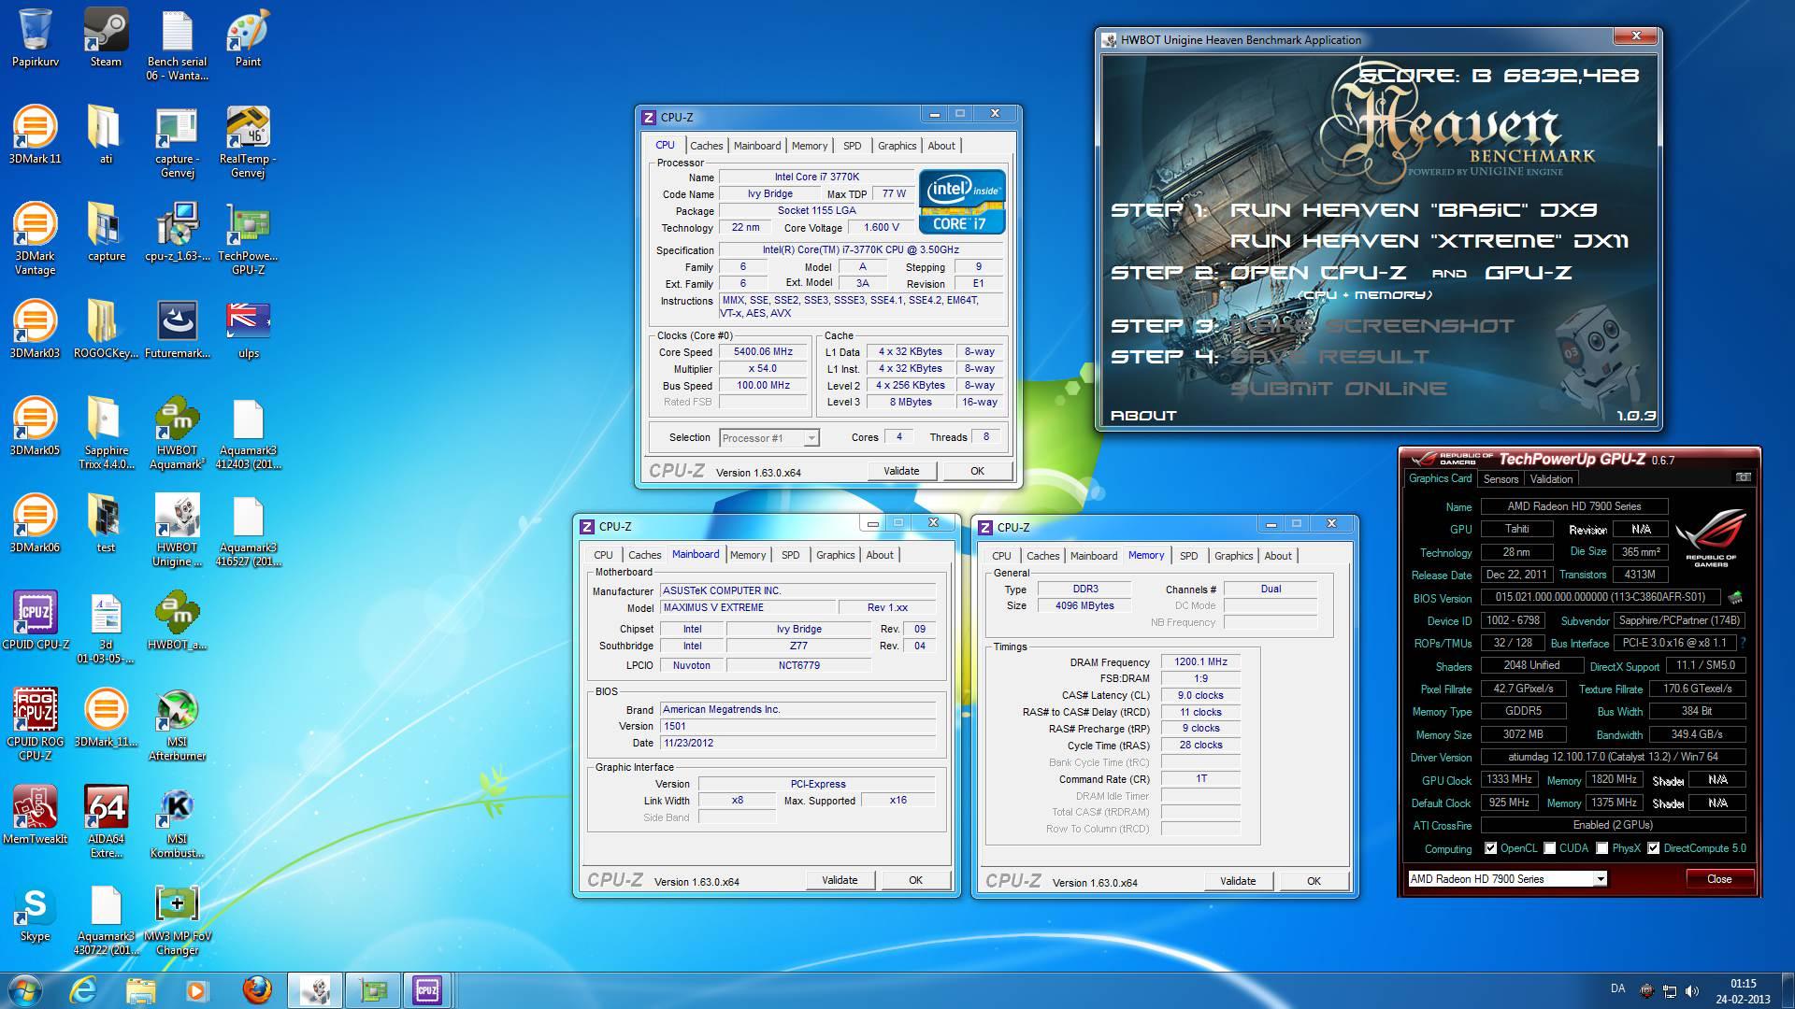
Task: Click Validate in the Mainboard CPU-Z window
Action: click(x=840, y=880)
